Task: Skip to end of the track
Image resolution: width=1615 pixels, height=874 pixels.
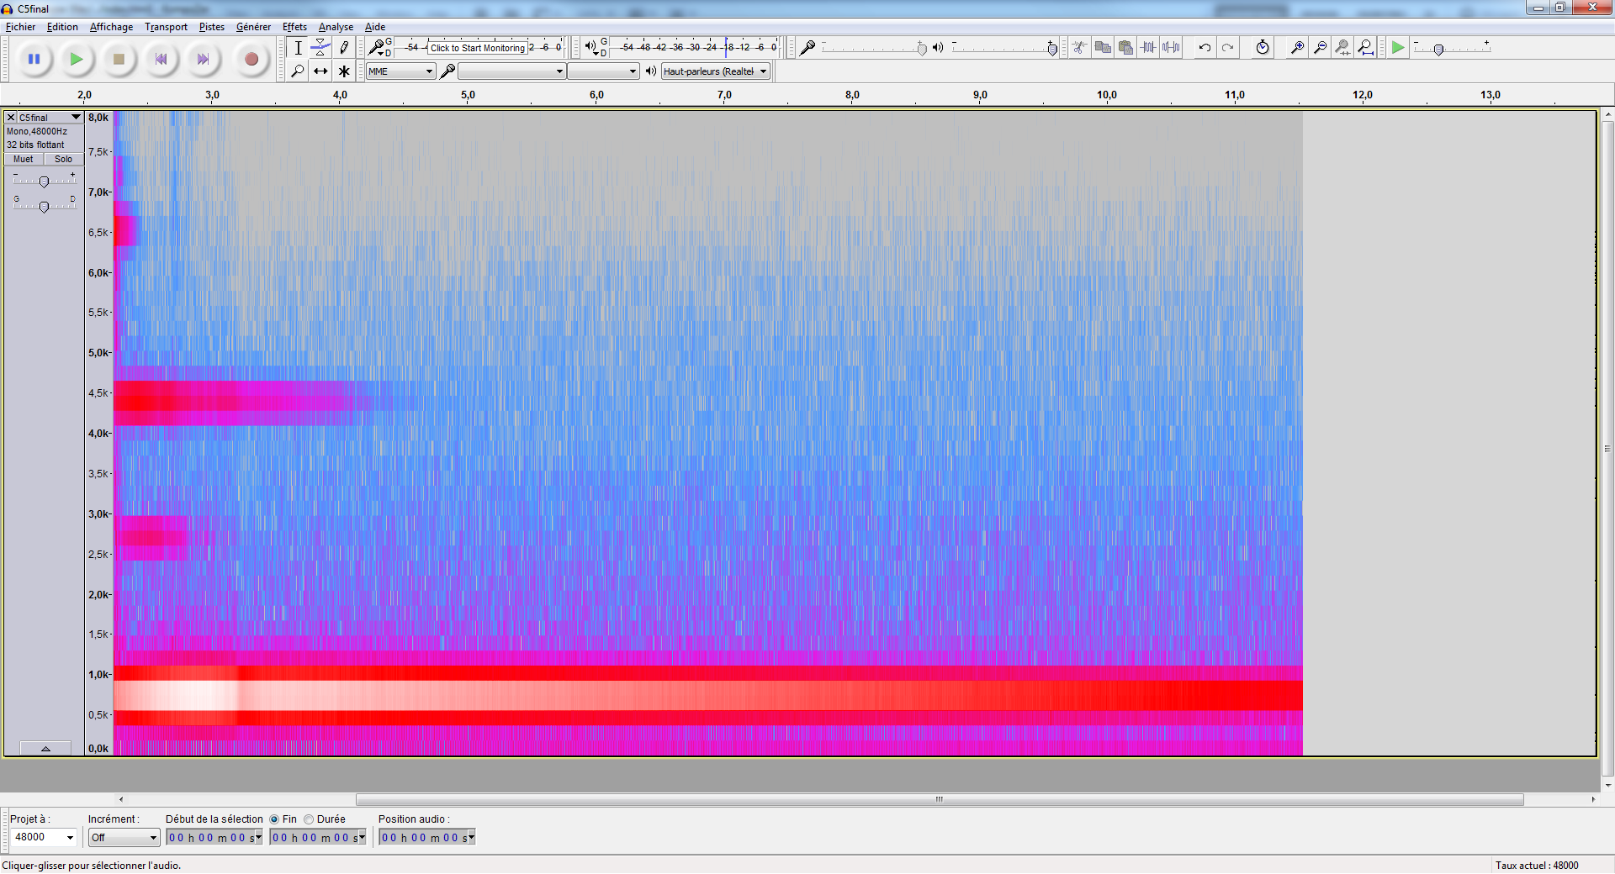Action: (x=203, y=59)
